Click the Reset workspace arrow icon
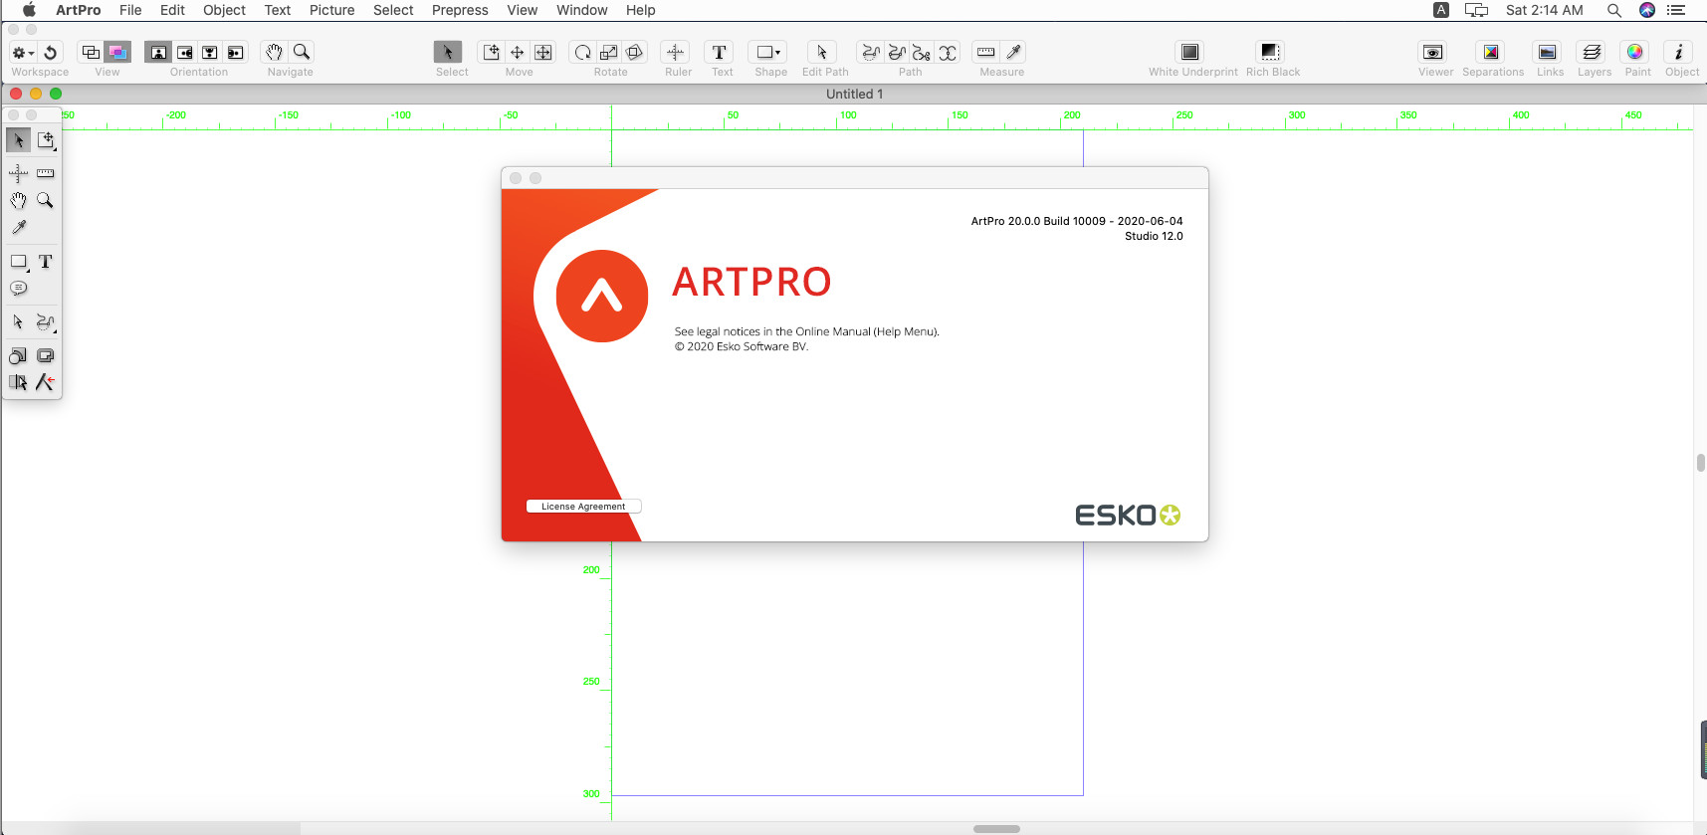The height and width of the screenshot is (835, 1707). (51, 52)
